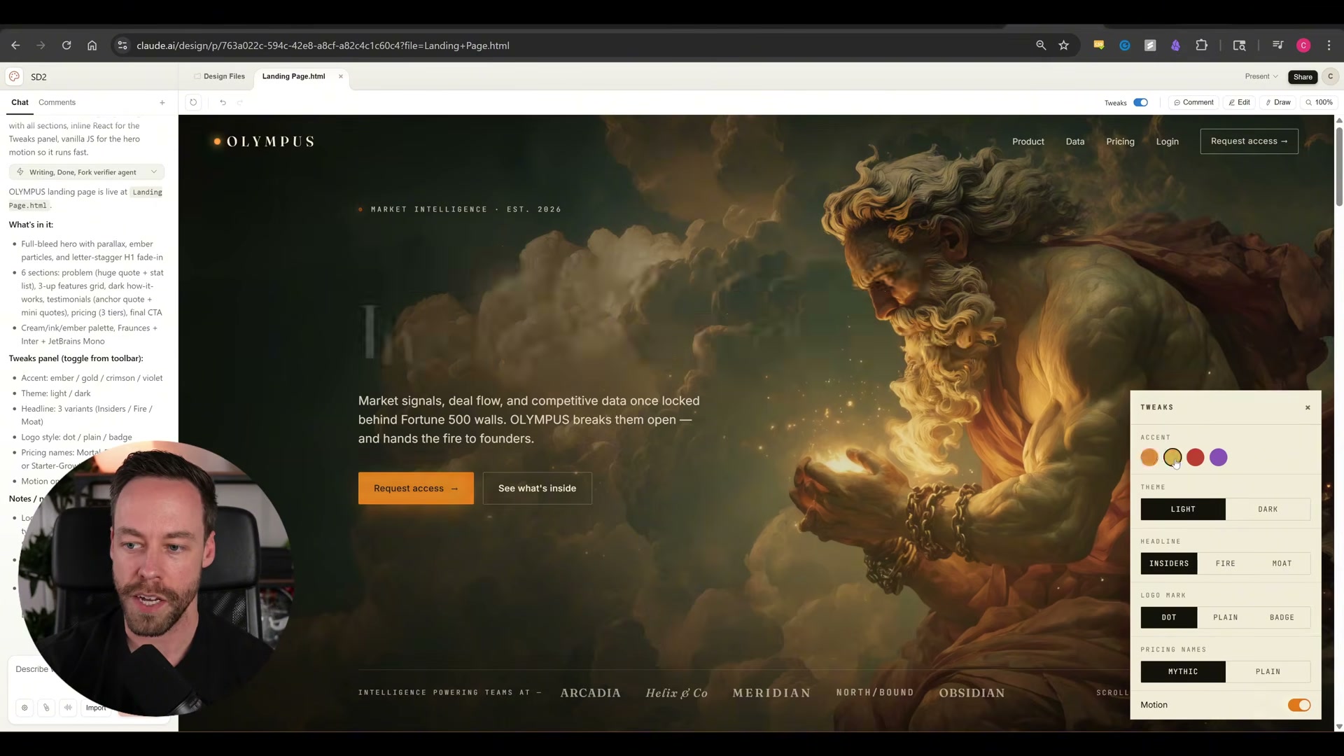
Task: Attach a file with the paperclip icon
Action: 46,708
